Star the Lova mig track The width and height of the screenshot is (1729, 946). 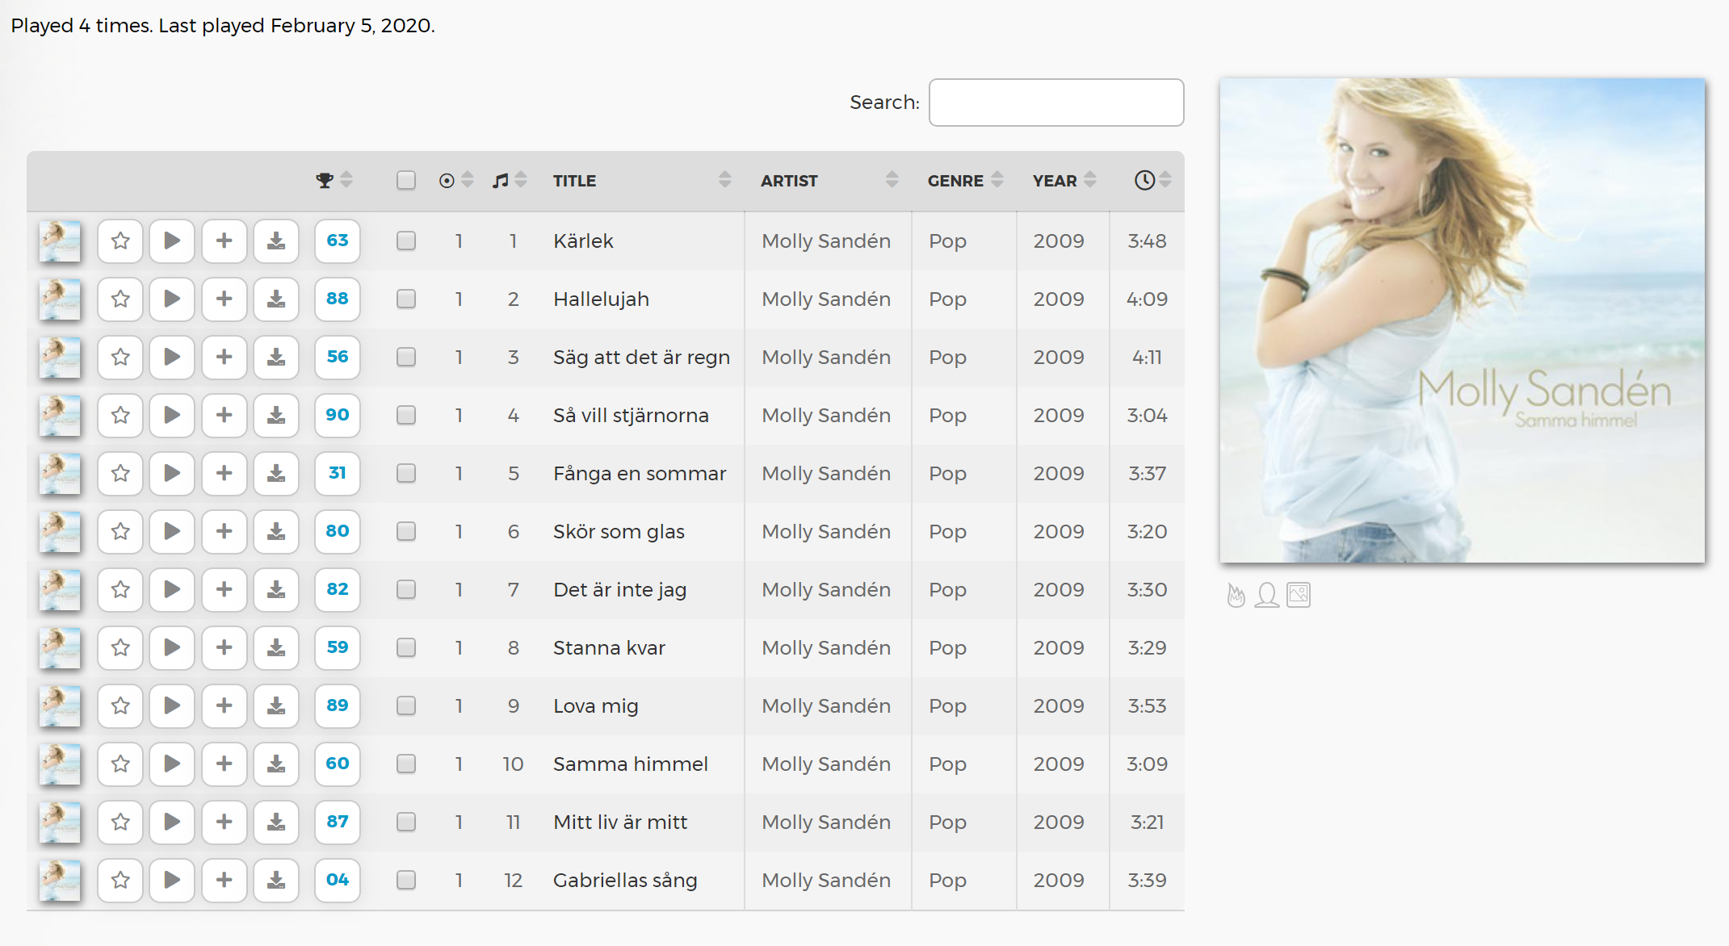pos(120,705)
